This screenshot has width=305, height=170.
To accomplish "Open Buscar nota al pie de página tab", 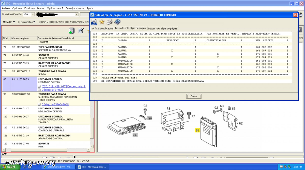I will tap(163, 28).
